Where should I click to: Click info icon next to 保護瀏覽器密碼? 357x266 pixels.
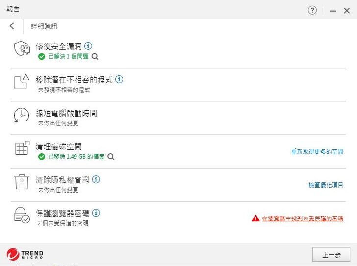[x=96, y=213]
